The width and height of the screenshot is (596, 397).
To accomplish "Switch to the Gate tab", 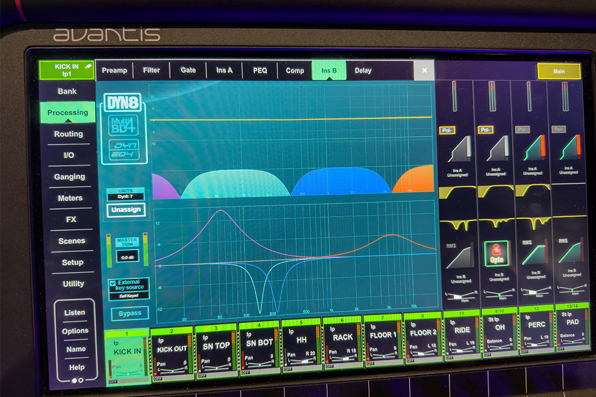I will coord(188,70).
